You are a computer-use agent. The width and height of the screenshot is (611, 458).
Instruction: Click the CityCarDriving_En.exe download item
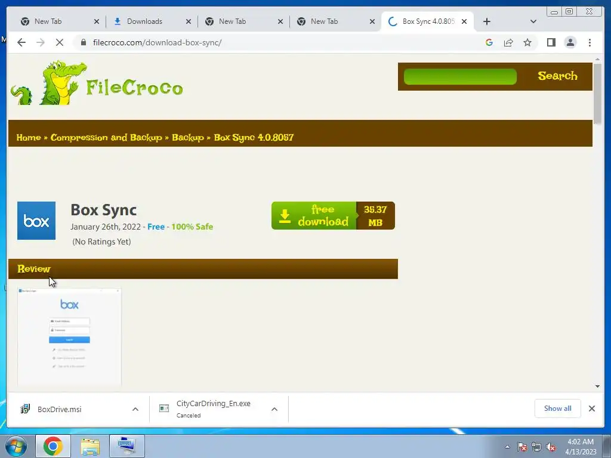coord(213,409)
